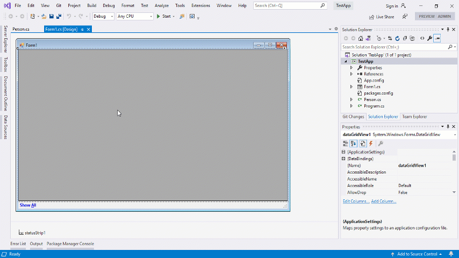
Task: Click the Navigate Backward toolbar icon
Action: pos(11,17)
